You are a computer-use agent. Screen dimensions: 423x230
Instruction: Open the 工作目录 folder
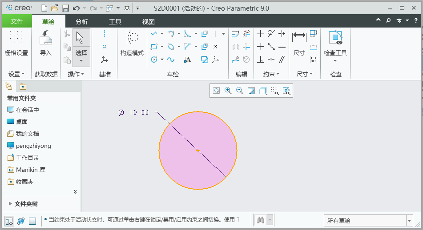click(x=23, y=158)
